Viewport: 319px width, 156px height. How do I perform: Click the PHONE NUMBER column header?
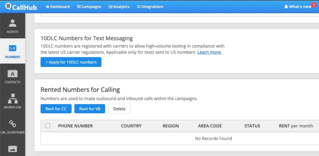pos(75,126)
